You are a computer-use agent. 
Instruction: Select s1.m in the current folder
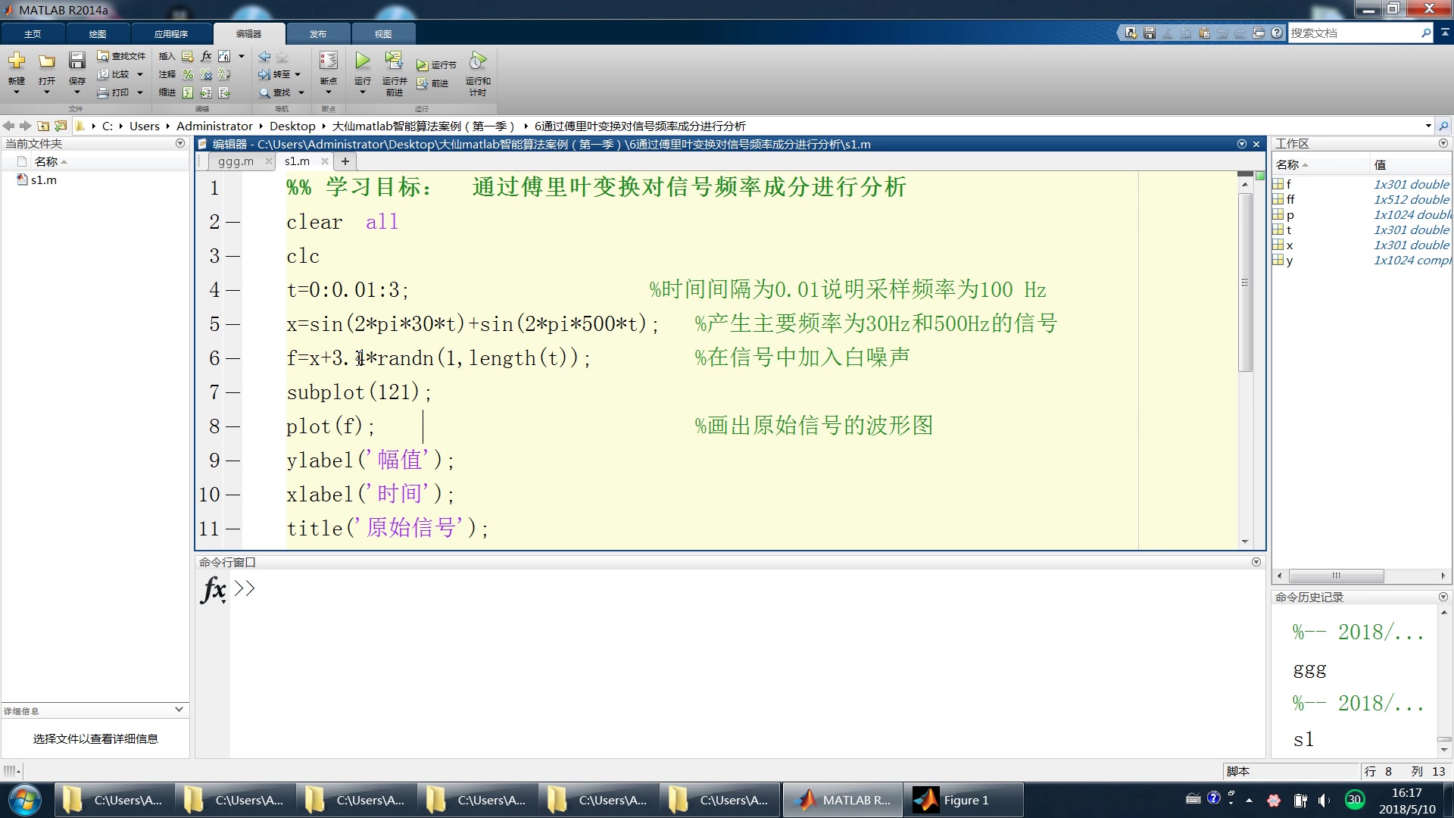click(x=43, y=180)
